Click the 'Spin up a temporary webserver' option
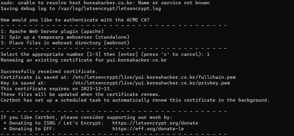The height and width of the screenshot is (136, 294). click(65, 37)
